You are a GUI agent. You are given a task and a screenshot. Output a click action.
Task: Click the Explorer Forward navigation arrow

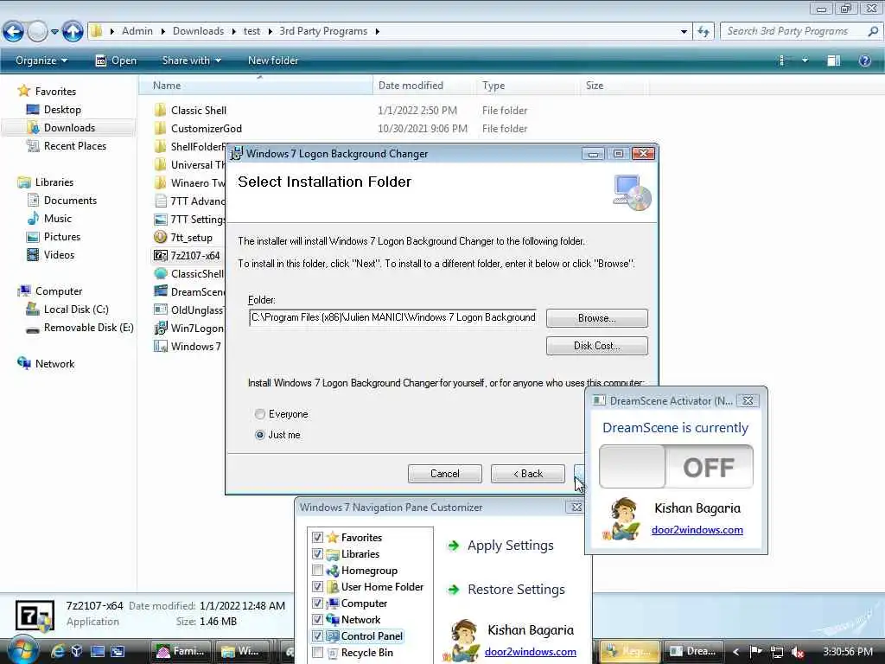37,31
